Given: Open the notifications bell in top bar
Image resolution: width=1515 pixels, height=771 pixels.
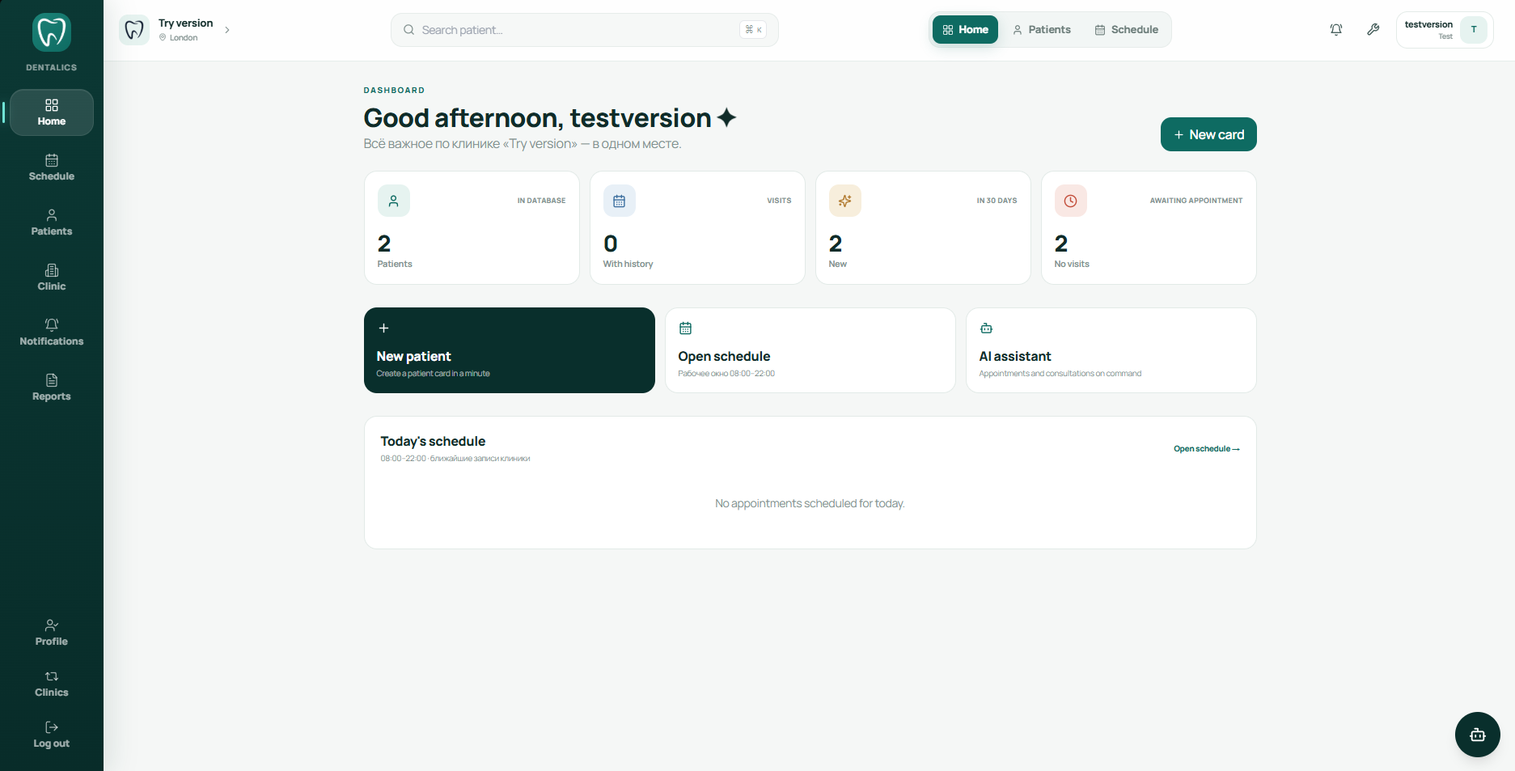Looking at the screenshot, I should point(1336,30).
